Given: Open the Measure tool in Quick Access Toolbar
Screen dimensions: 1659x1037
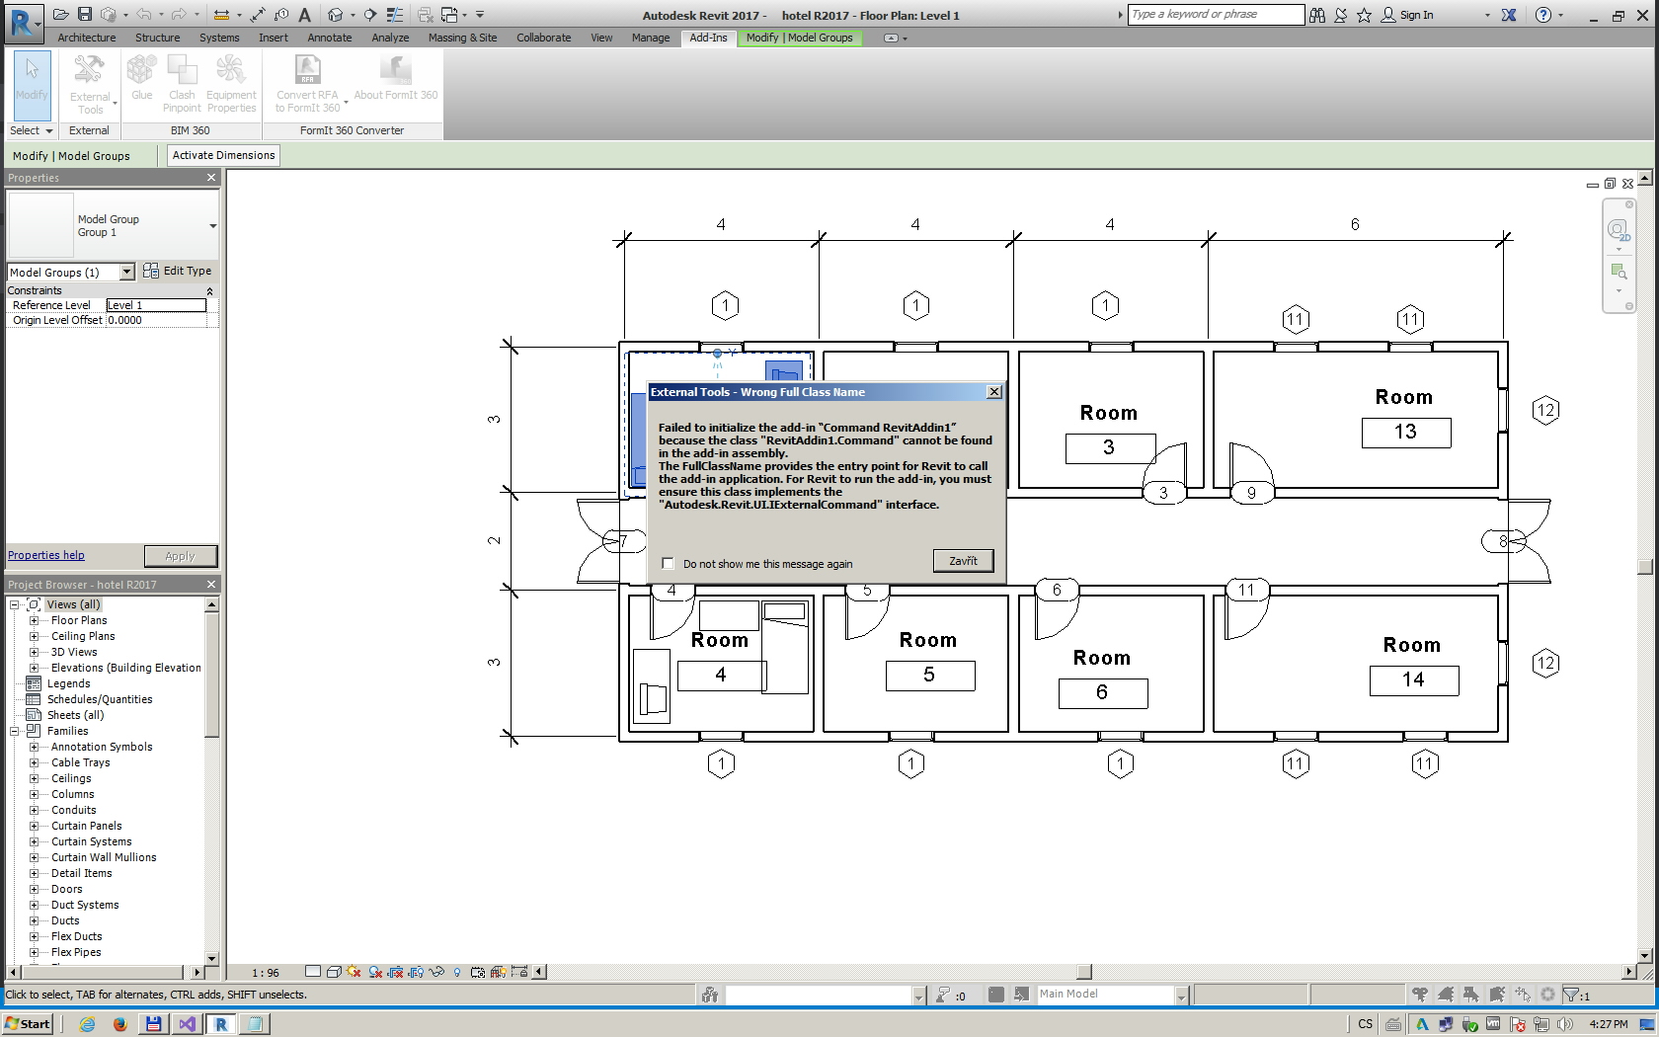Looking at the screenshot, I should click(x=221, y=15).
